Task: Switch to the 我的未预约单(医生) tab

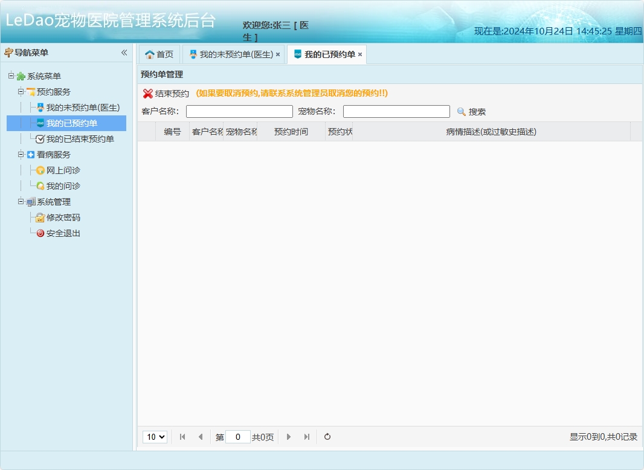Action: click(x=232, y=54)
